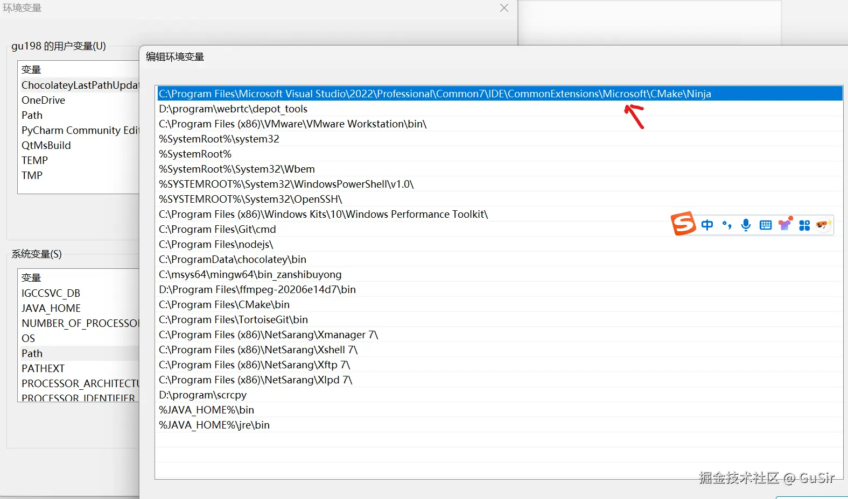
Task: Click the Sogou input method logo
Action: pyautogui.click(x=683, y=224)
